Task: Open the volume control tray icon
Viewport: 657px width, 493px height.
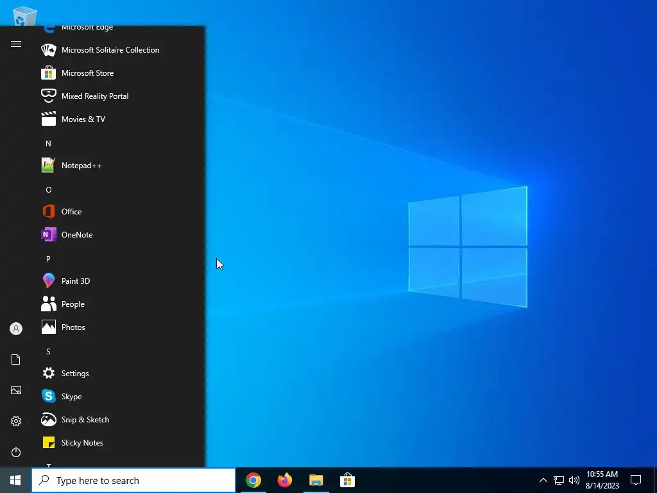Action: tap(574, 480)
